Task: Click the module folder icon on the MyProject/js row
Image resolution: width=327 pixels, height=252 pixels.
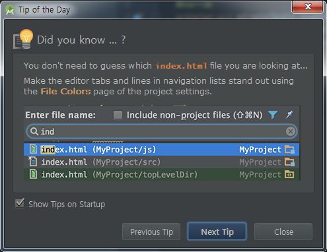Action: point(289,150)
